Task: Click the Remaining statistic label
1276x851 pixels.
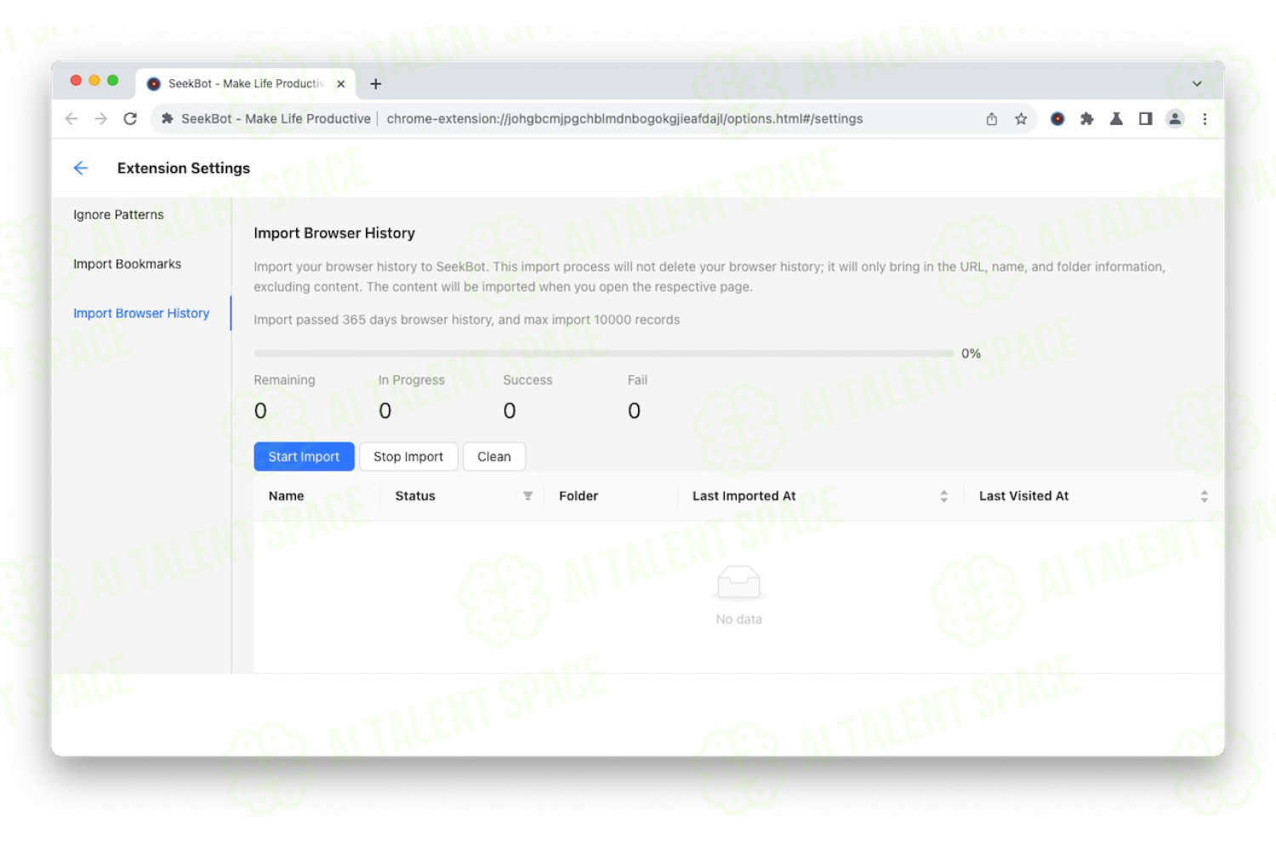Action: [284, 380]
